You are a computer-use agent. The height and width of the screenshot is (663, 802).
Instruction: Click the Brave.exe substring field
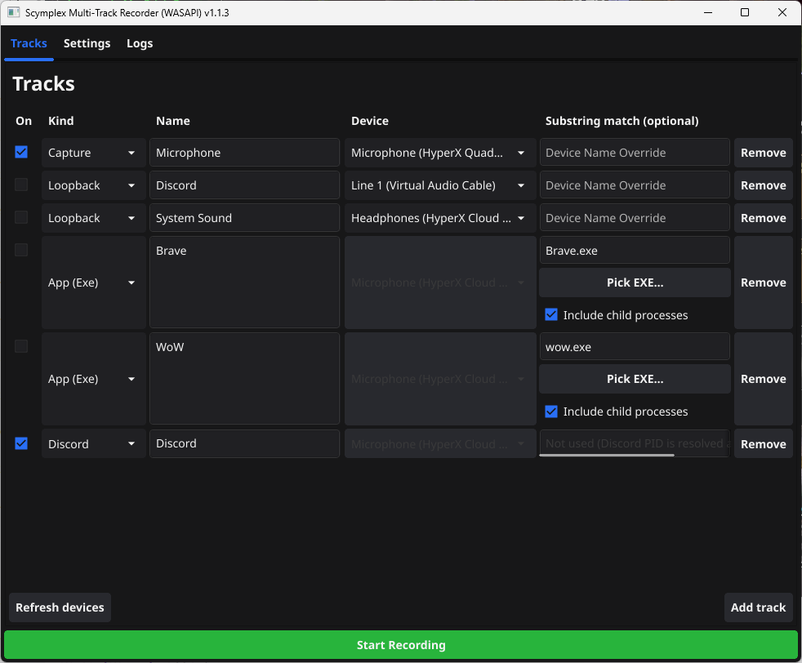tap(635, 251)
